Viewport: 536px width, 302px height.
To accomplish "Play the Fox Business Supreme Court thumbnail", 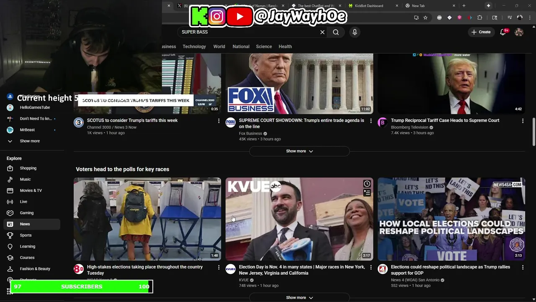I will tap(299, 83).
